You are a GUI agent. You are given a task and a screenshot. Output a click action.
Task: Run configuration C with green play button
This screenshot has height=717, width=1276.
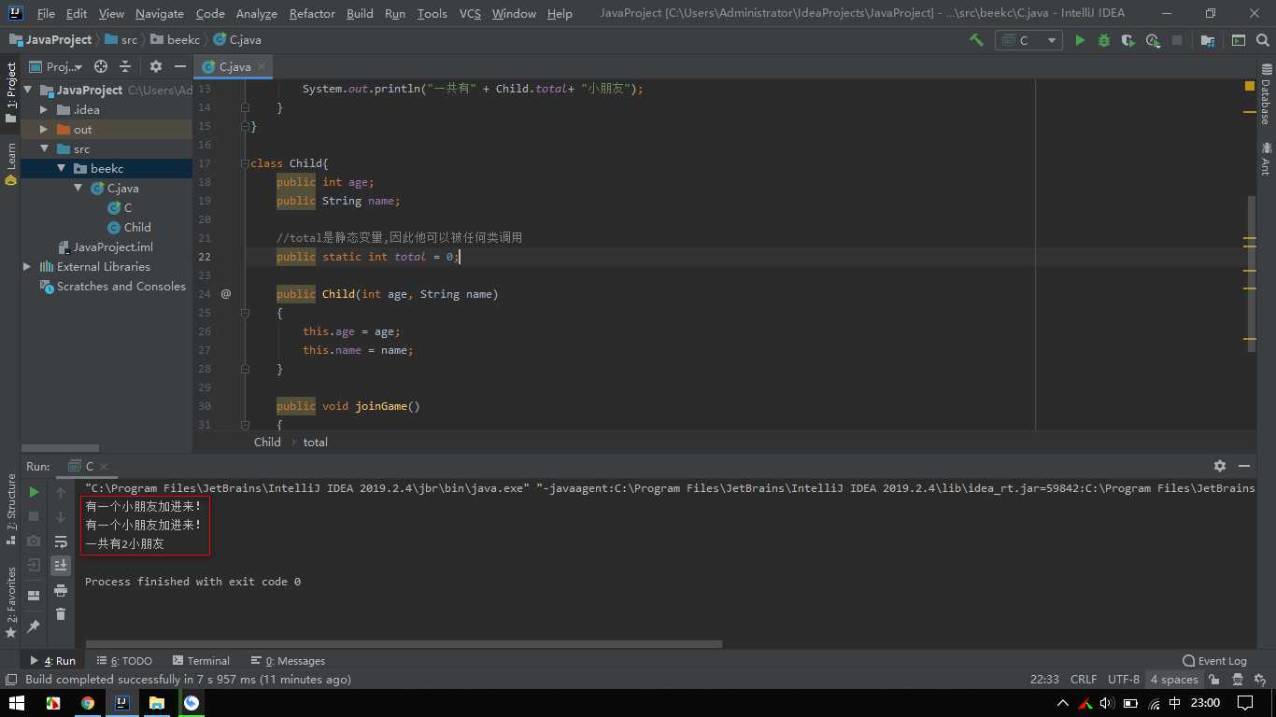click(1080, 40)
